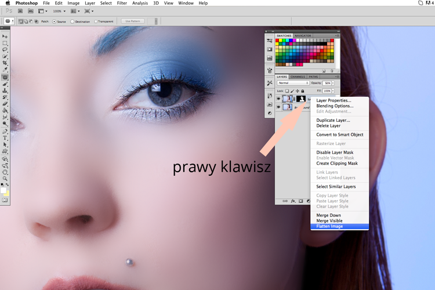Switch to the Channels tab
This screenshot has height=290, width=435.
click(298, 77)
